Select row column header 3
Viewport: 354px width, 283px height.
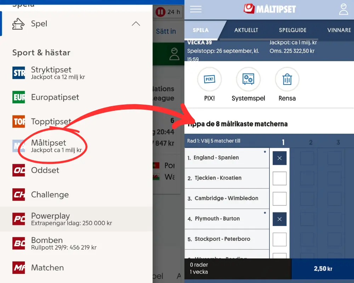pyautogui.click(x=338, y=142)
